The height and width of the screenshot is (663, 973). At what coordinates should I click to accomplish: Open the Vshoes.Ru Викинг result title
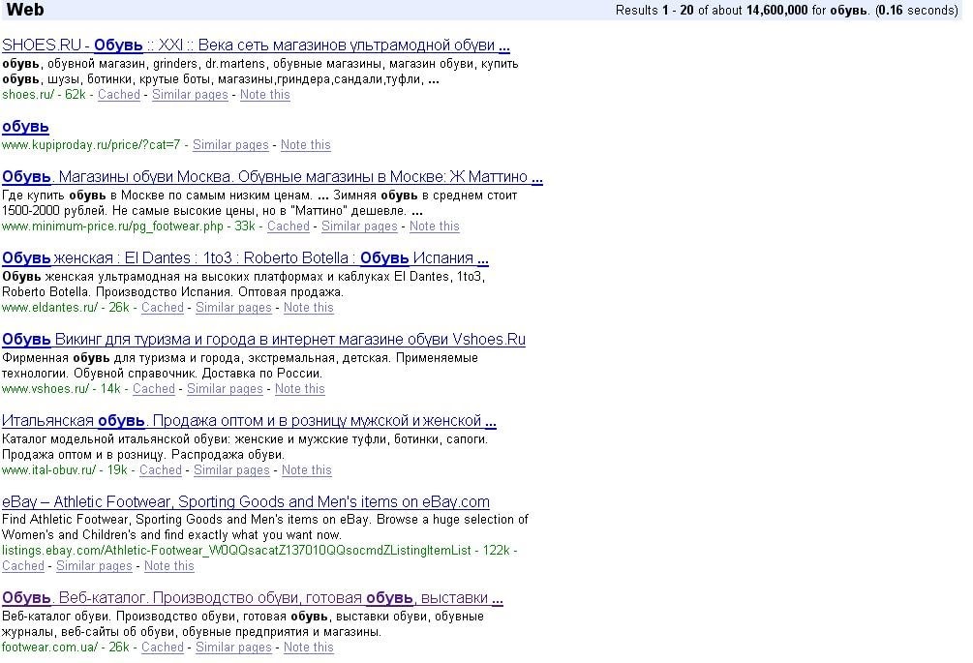[x=263, y=340]
